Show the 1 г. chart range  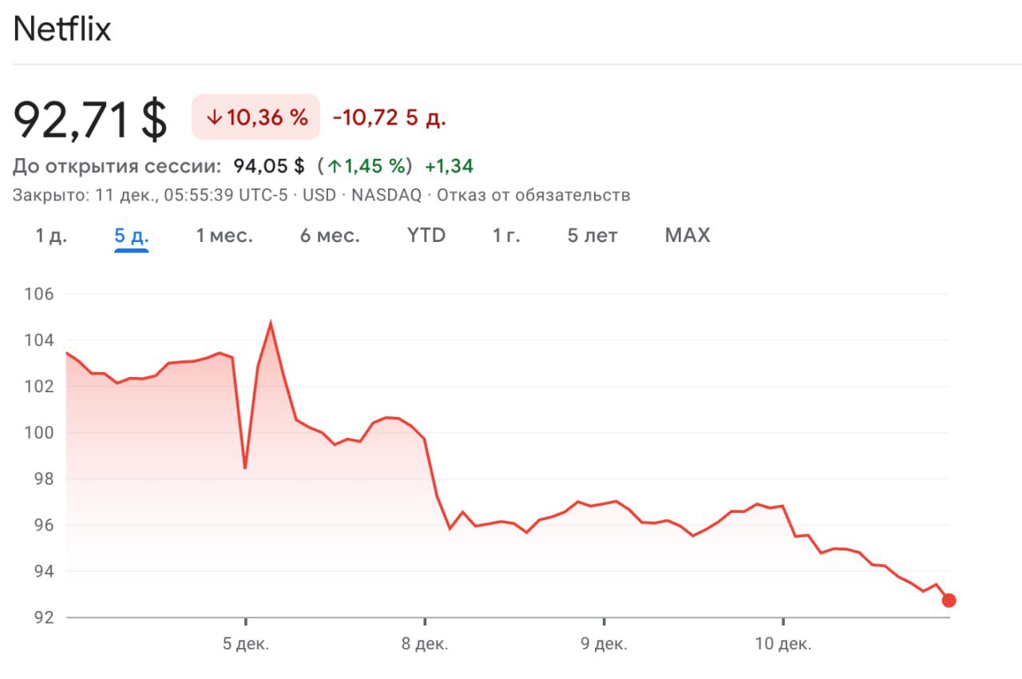pos(506,236)
